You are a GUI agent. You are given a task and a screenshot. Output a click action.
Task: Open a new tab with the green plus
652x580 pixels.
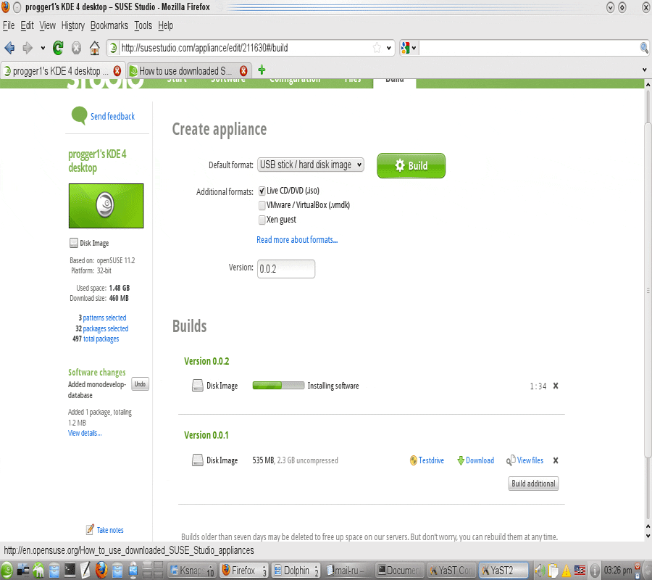point(262,70)
